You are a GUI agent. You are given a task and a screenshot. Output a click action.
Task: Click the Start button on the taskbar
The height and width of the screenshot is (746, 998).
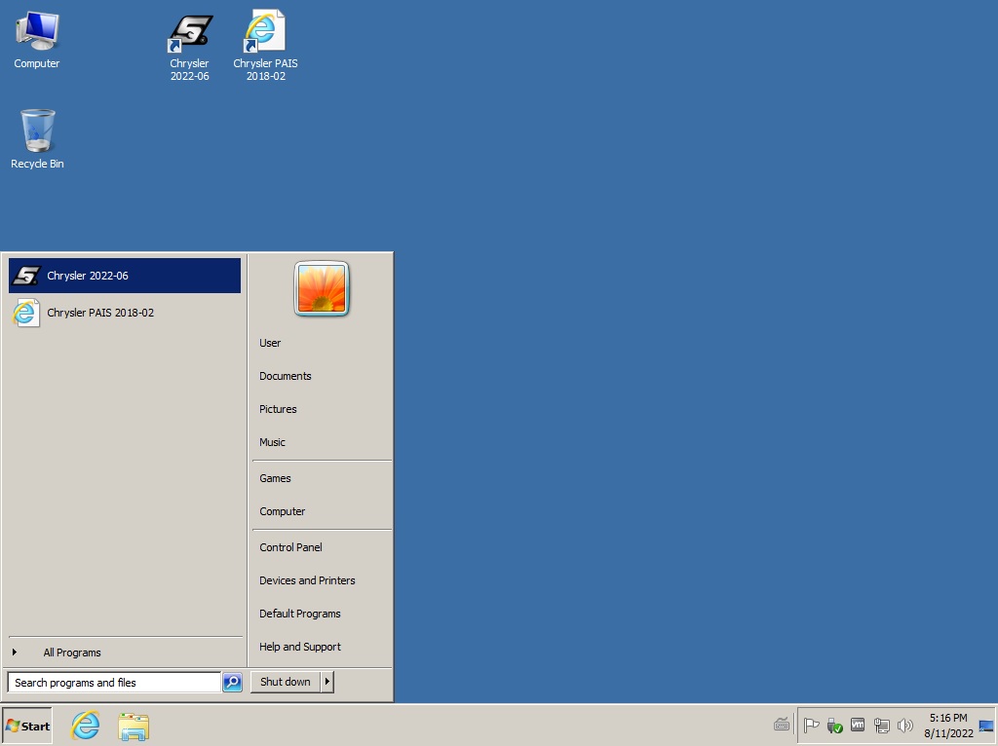click(x=27, y=726)
